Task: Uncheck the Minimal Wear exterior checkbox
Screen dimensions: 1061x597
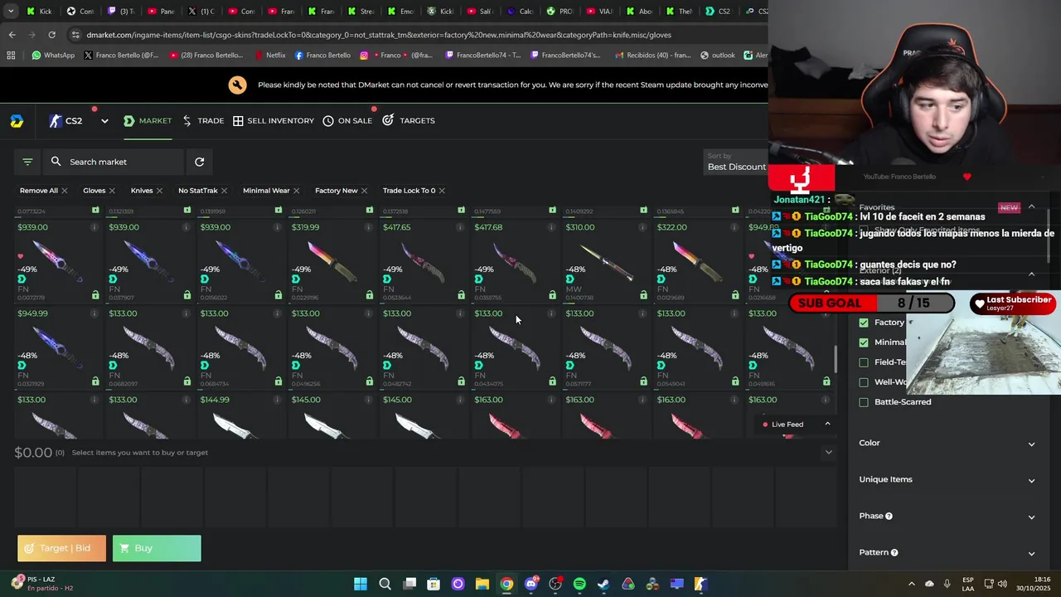Action: [x=864, y=342]
